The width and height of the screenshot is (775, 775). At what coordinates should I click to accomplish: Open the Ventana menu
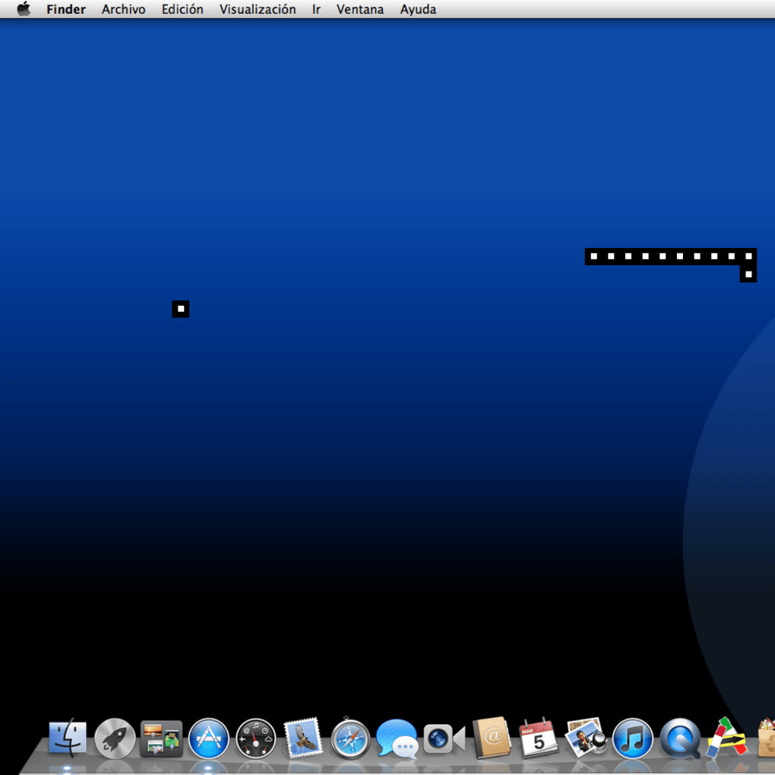(x=360, y=9)
